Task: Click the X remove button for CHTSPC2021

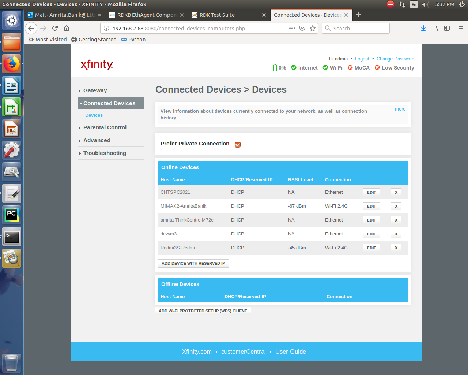Action: [396, 192]
